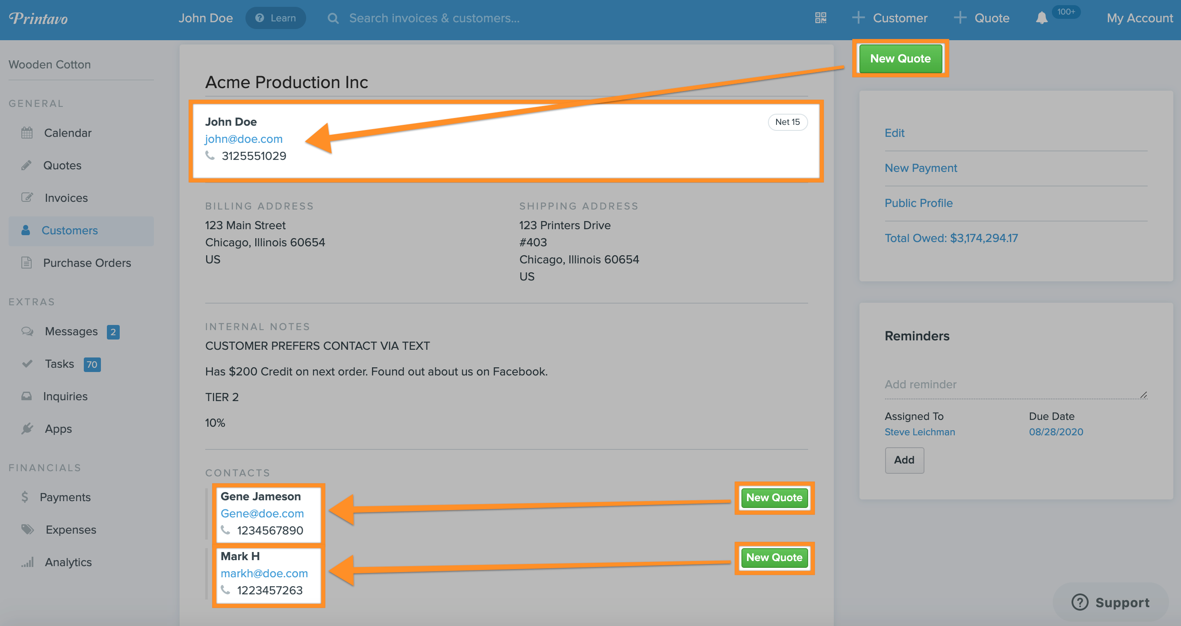Open Expenses under Financials

point(71,530)
